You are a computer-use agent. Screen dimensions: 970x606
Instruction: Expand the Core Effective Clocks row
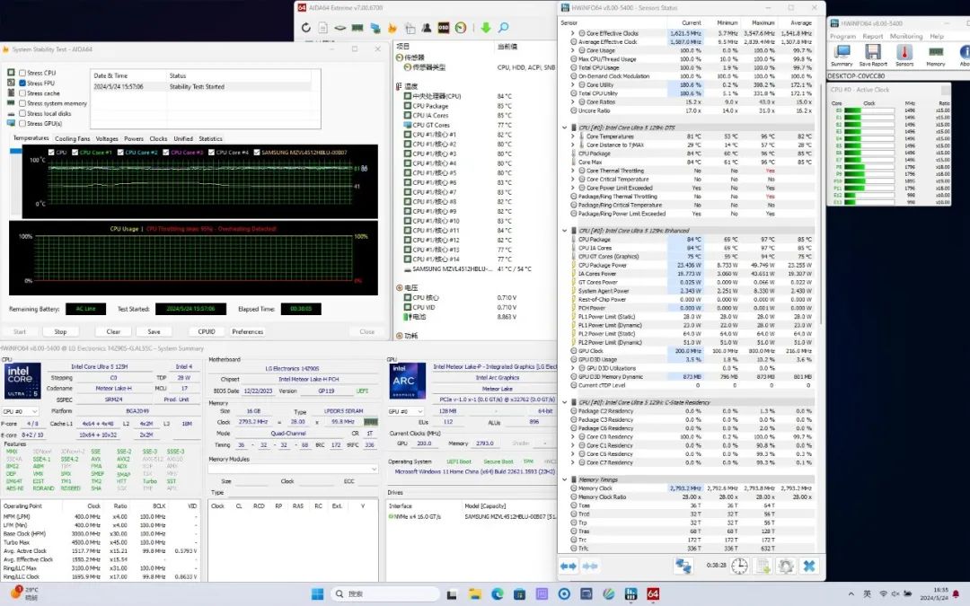[573, 33]
